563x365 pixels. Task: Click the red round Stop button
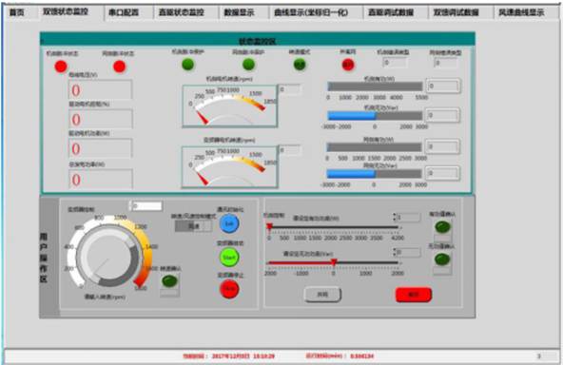pos(229,289)
